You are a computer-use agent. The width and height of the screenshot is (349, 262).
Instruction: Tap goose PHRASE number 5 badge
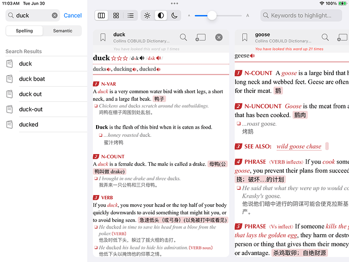(238, 227)
